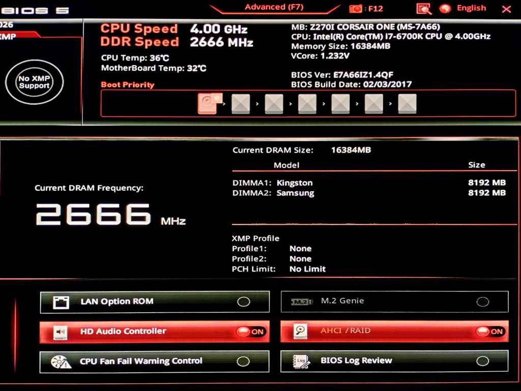Click the F12 screenshot camera icon
The height and width of the screenshot is (391, 521).
pos(356,9)
